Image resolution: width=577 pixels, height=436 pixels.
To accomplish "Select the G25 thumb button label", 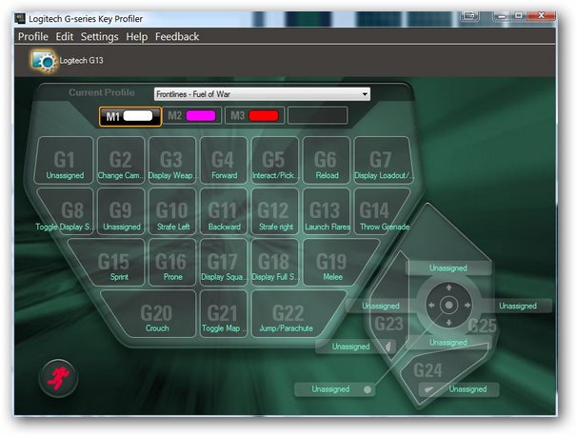I will (x=483, y=326).
